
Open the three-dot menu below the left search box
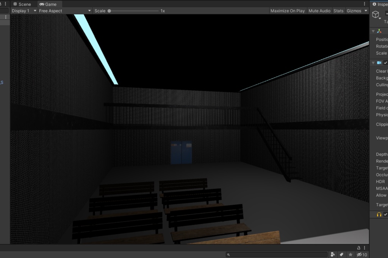coord(6,17)
